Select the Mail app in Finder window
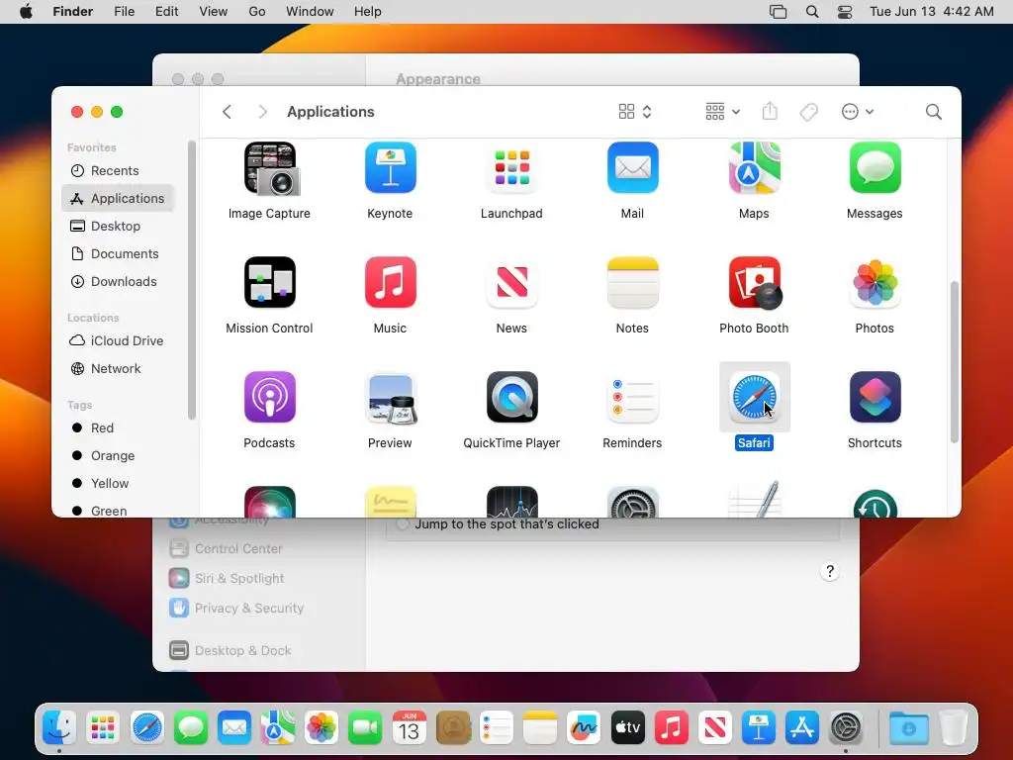This screenshot has width=1013, height=760. click(x=632, y=168)
